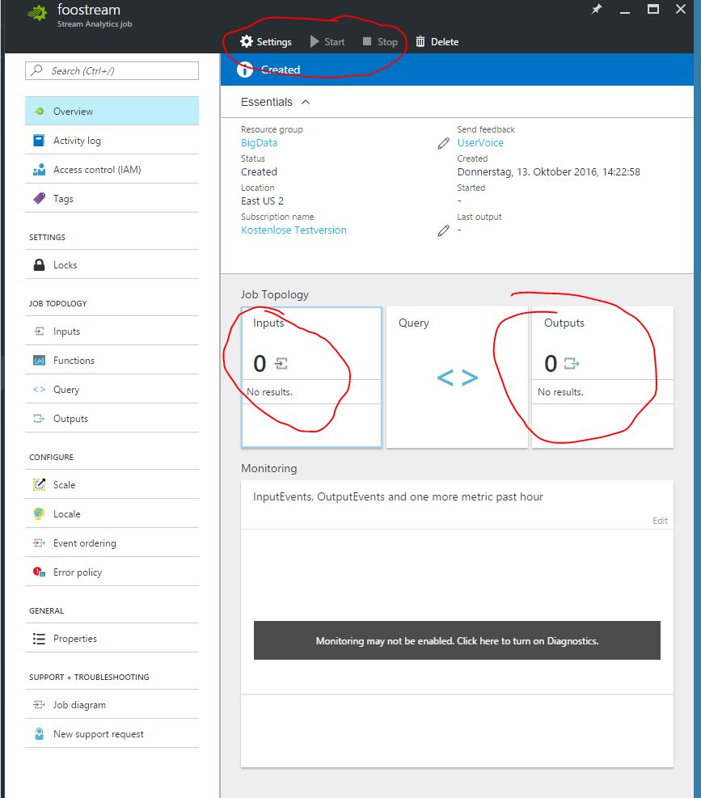Click the banner to turn on Diagnostics
Viewport: 701px width, 798px height.
(x=457, y=640)
